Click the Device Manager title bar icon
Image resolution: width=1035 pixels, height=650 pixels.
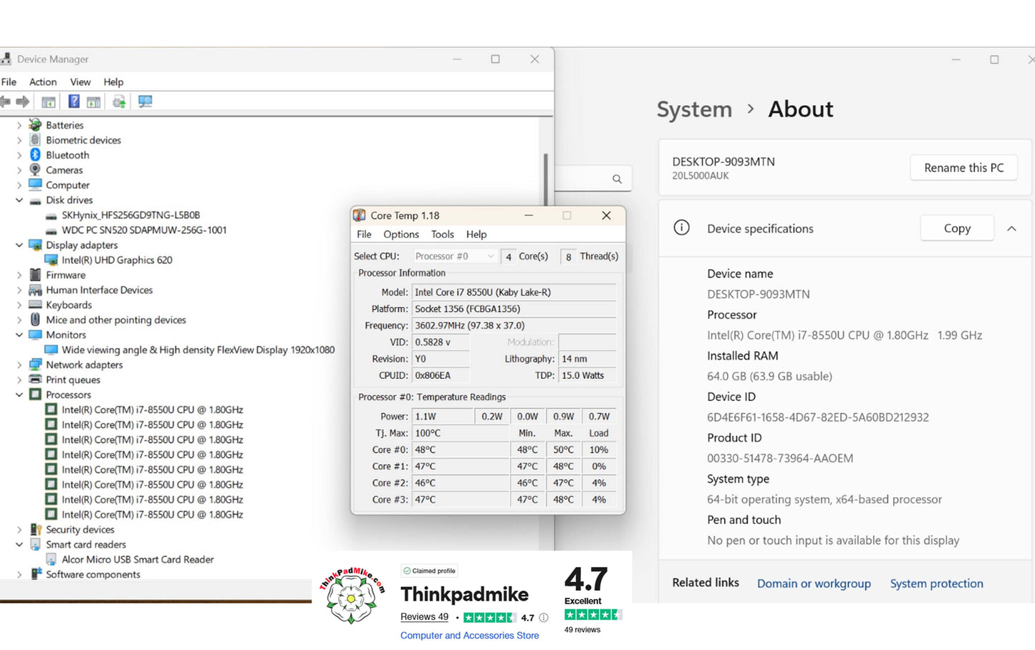click(x=6, y=59)
